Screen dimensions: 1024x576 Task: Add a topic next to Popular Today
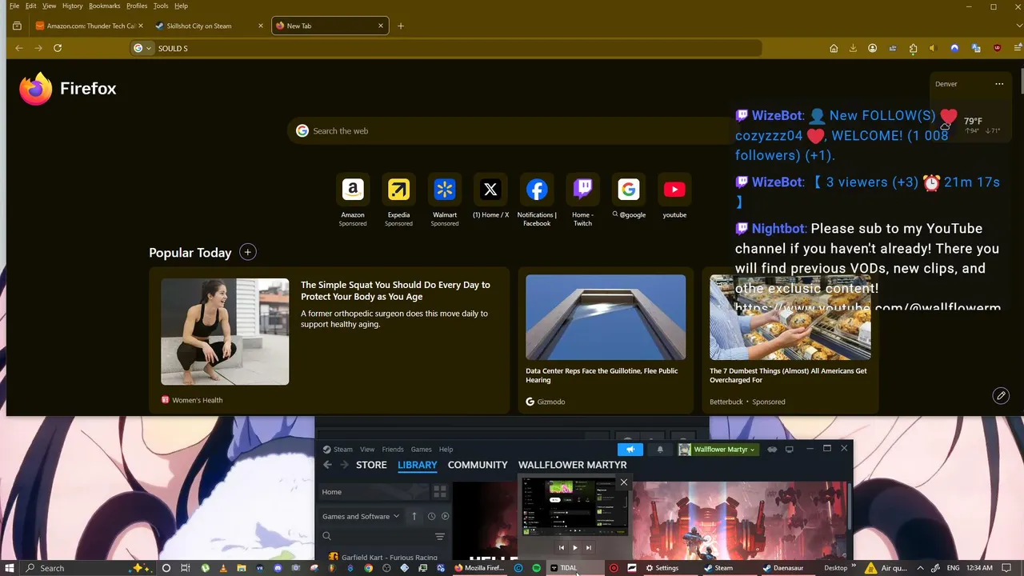[x=248, y=252]
